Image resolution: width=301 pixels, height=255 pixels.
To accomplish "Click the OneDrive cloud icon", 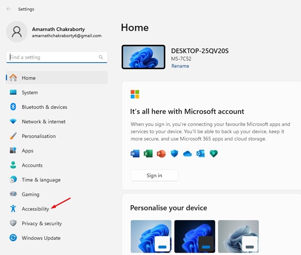I will [187, 154].
